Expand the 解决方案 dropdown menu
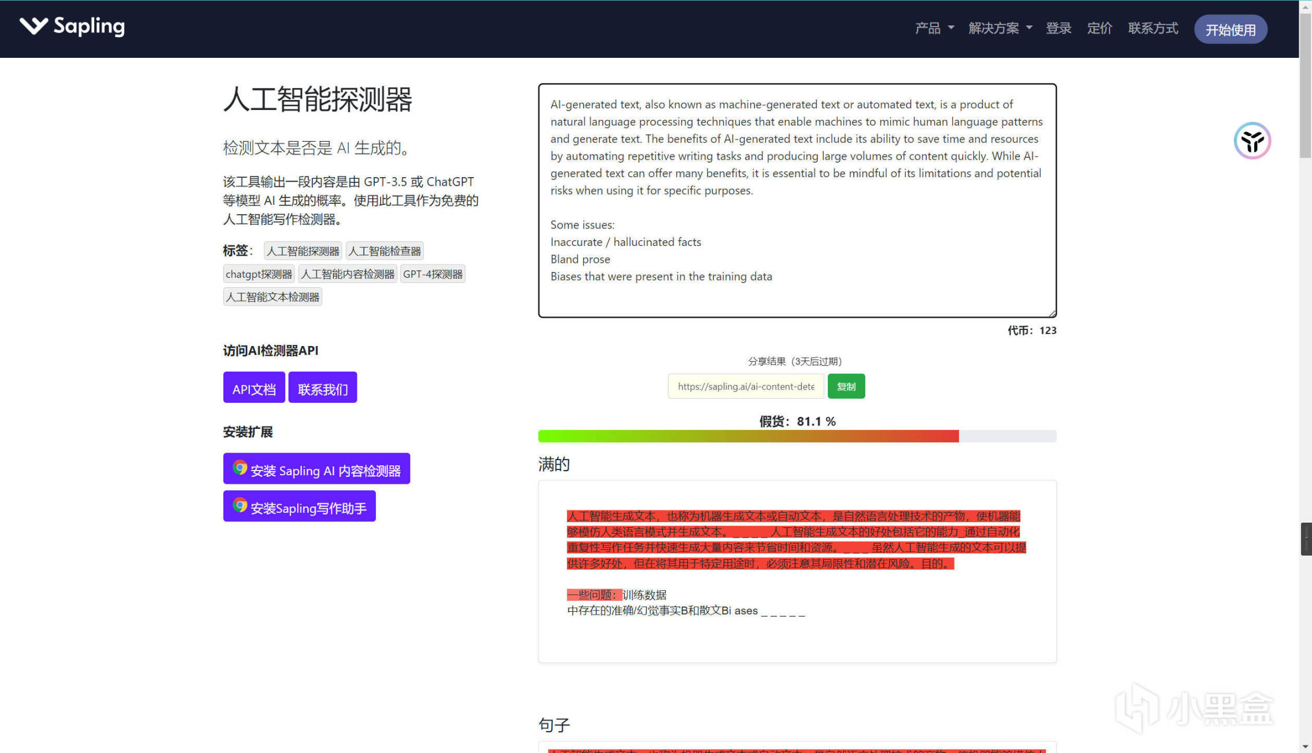The image size is (1312, 753). [1000, 28]
